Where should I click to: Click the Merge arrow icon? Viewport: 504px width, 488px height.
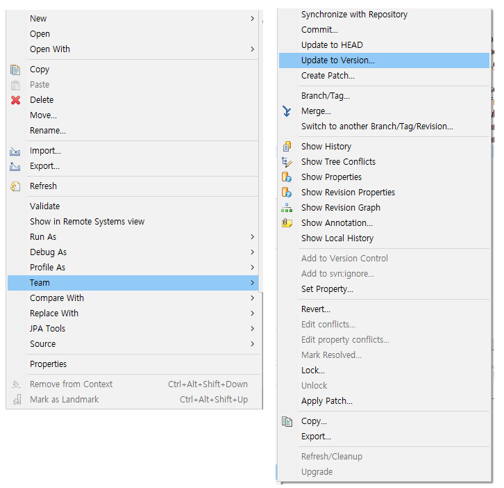(287, 111)
